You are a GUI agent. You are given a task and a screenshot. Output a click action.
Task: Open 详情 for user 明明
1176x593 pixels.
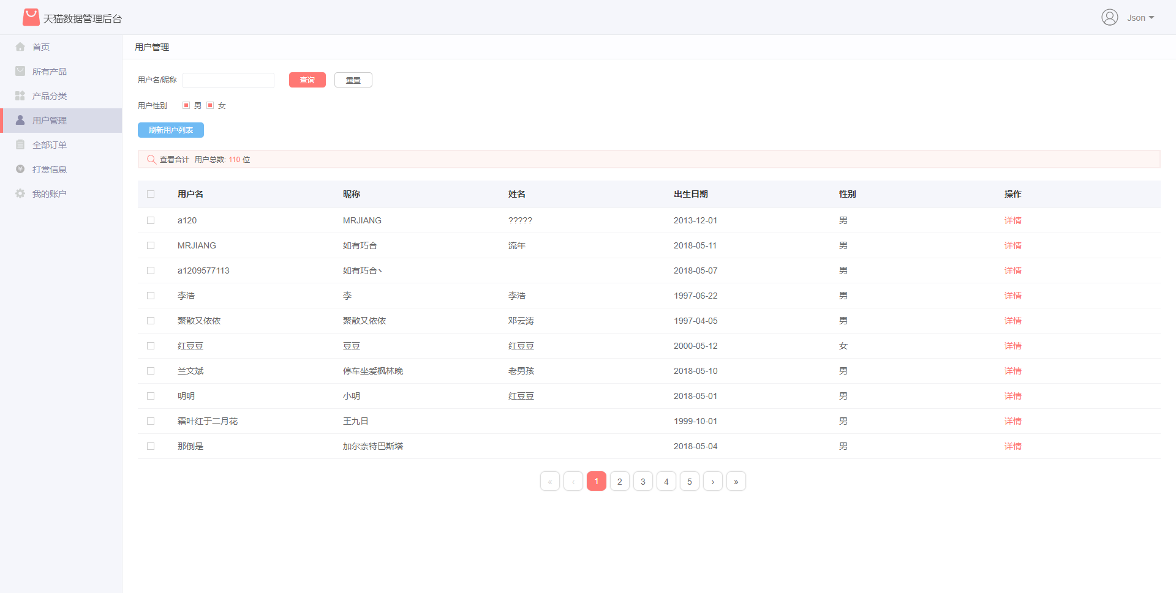(x=1013, y=396)
